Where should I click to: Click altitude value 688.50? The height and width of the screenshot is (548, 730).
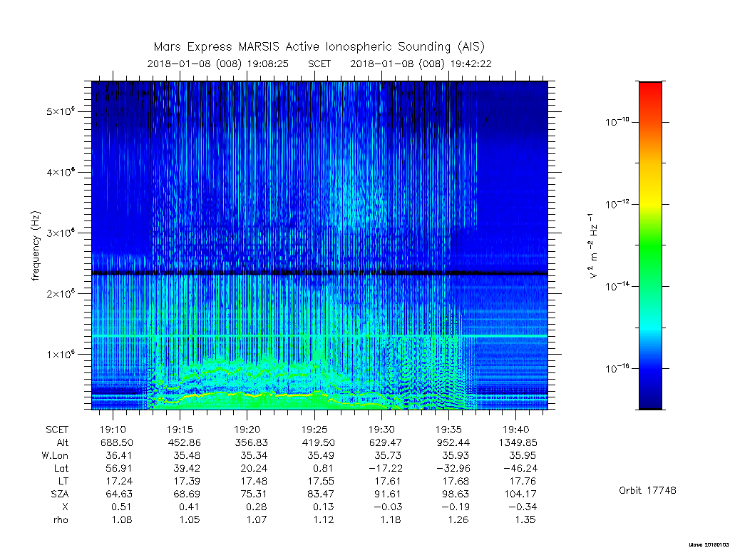pyautogui.click(x=117, y=442)
